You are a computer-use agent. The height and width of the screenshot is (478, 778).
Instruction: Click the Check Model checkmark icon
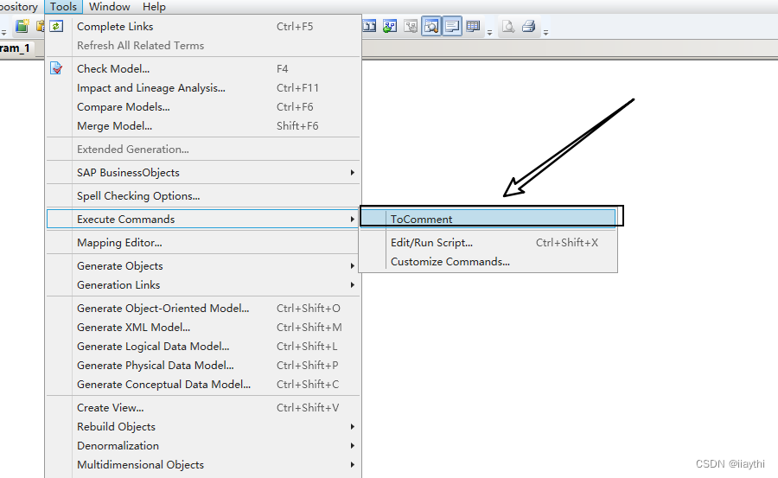coord(57,68)
